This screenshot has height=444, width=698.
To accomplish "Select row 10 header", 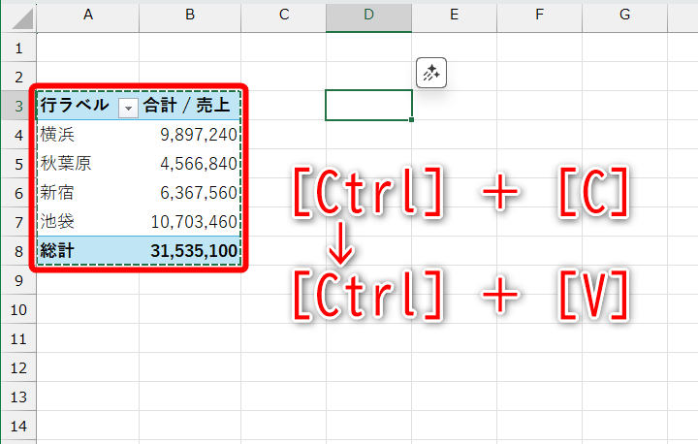I will point(18,309).
